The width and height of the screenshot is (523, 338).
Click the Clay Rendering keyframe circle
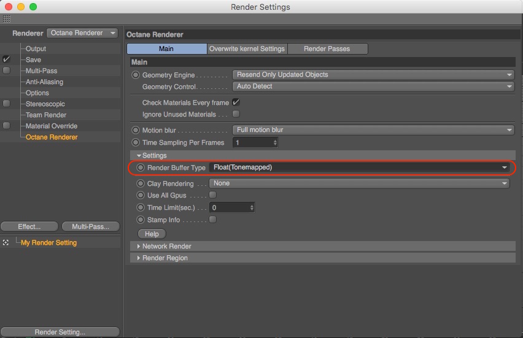pos(141,183)
